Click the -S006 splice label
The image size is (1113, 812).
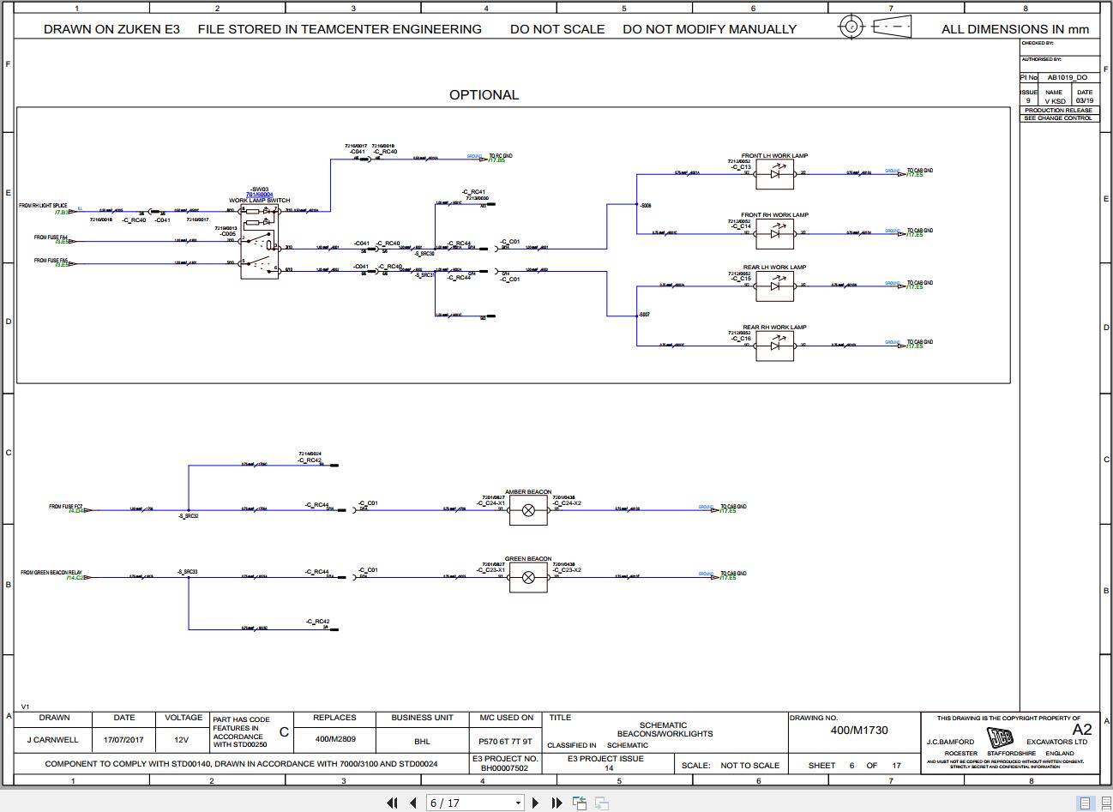[x=645, y=206]
